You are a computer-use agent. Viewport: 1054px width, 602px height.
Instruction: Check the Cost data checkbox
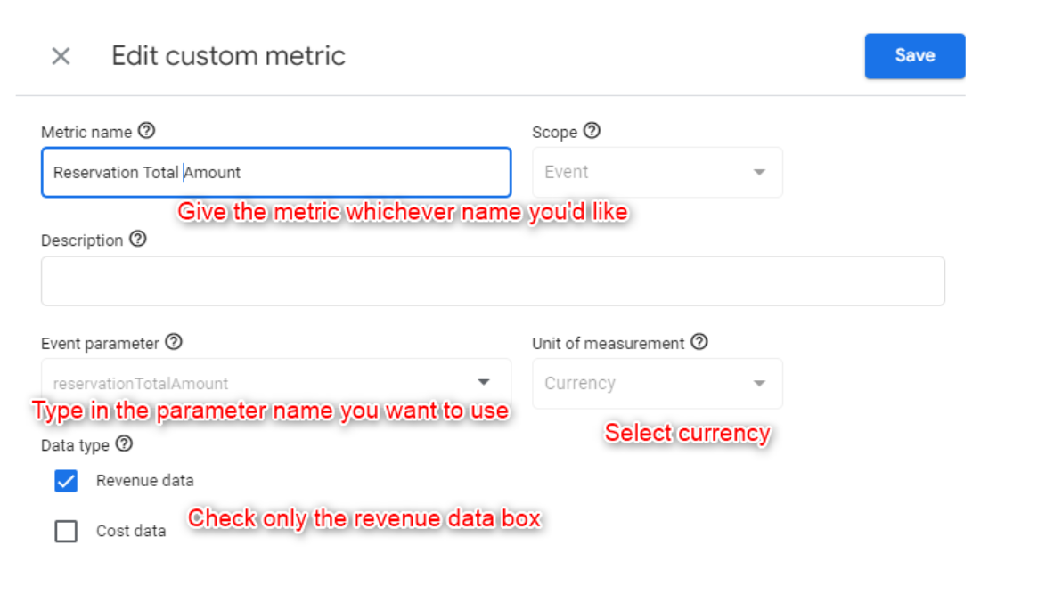pyautogui.click(x=66, y=532)
